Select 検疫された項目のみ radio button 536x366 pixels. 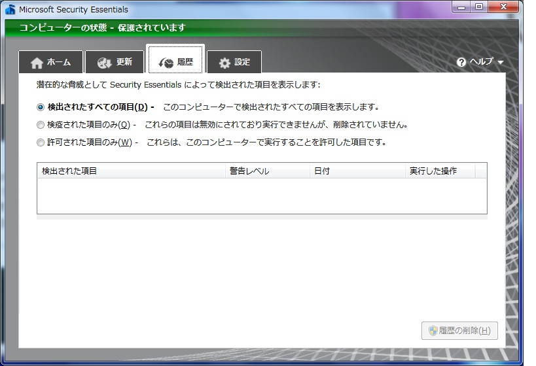(x=41, y=125)
